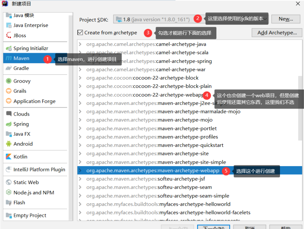The image size is (304, 229).
Task: Click the Groovy green G icon
Action: 8,81
